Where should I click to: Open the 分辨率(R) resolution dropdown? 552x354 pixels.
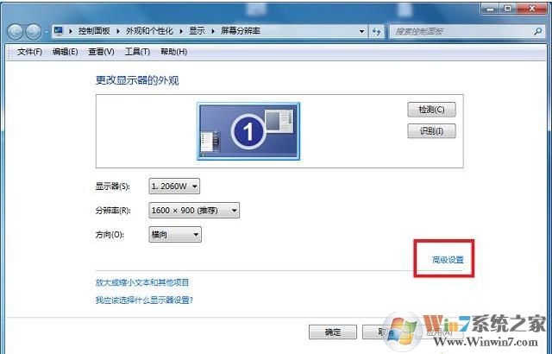(x=194, y=211)
